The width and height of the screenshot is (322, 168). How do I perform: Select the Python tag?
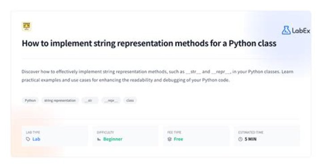point(30,100)
